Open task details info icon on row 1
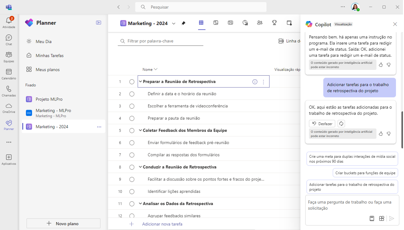Screen dimensions: 404x230 [x=255, y=82]
